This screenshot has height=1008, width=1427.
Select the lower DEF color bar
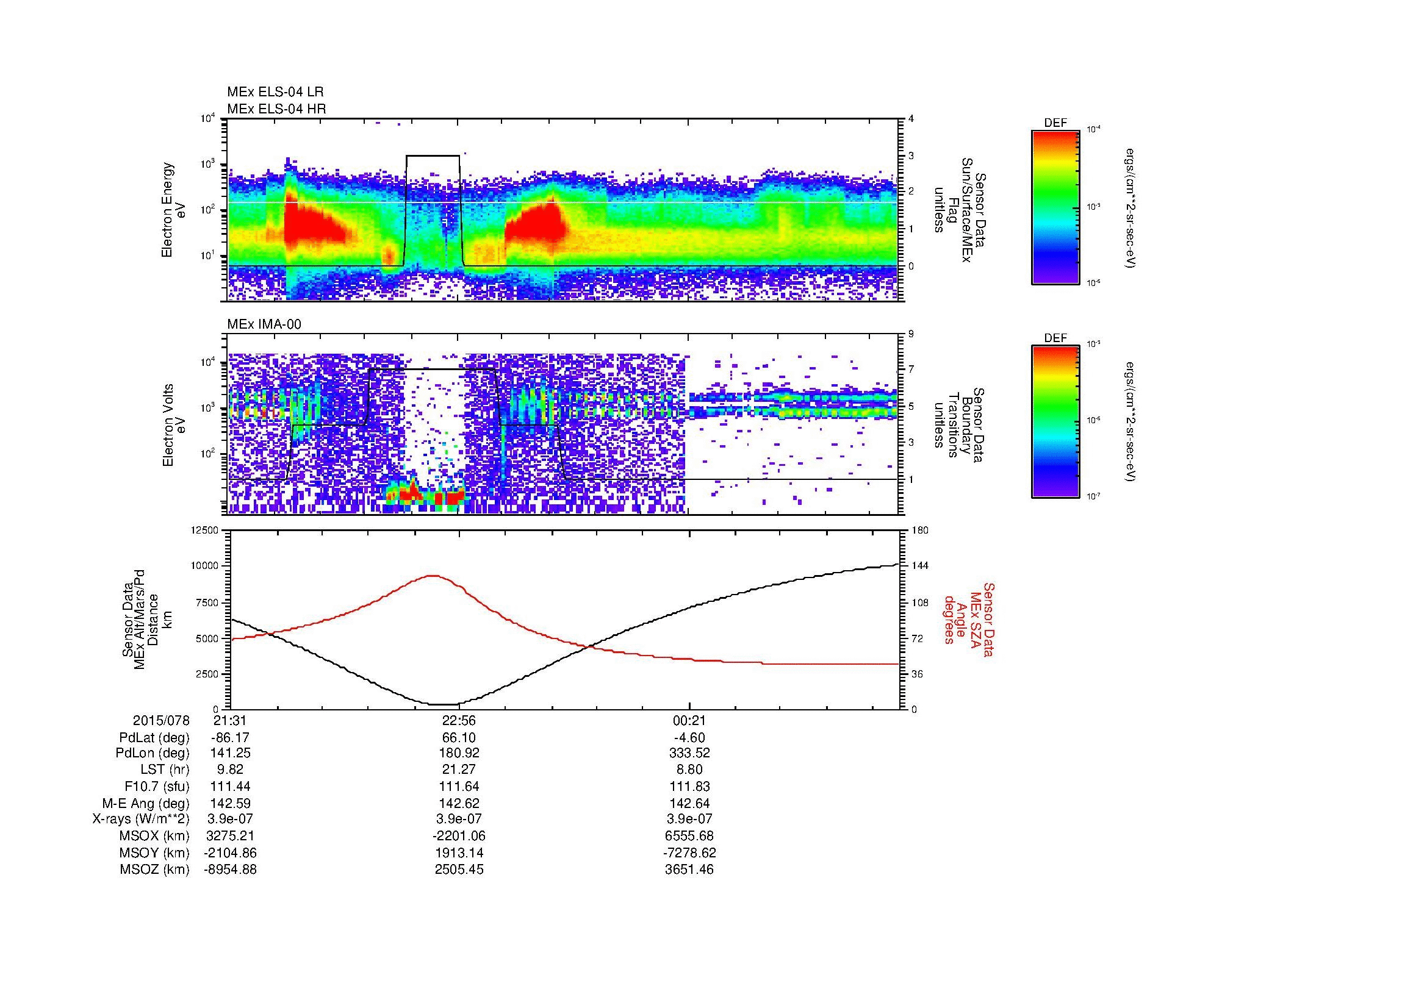coord(1055,422)
